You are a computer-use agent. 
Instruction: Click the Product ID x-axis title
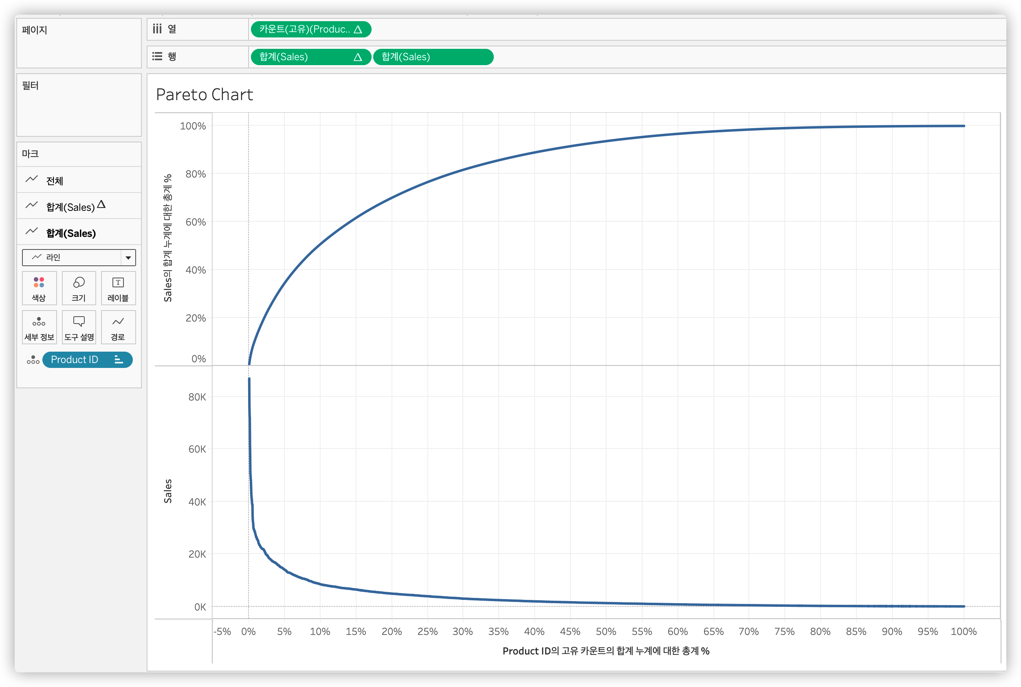606,651
